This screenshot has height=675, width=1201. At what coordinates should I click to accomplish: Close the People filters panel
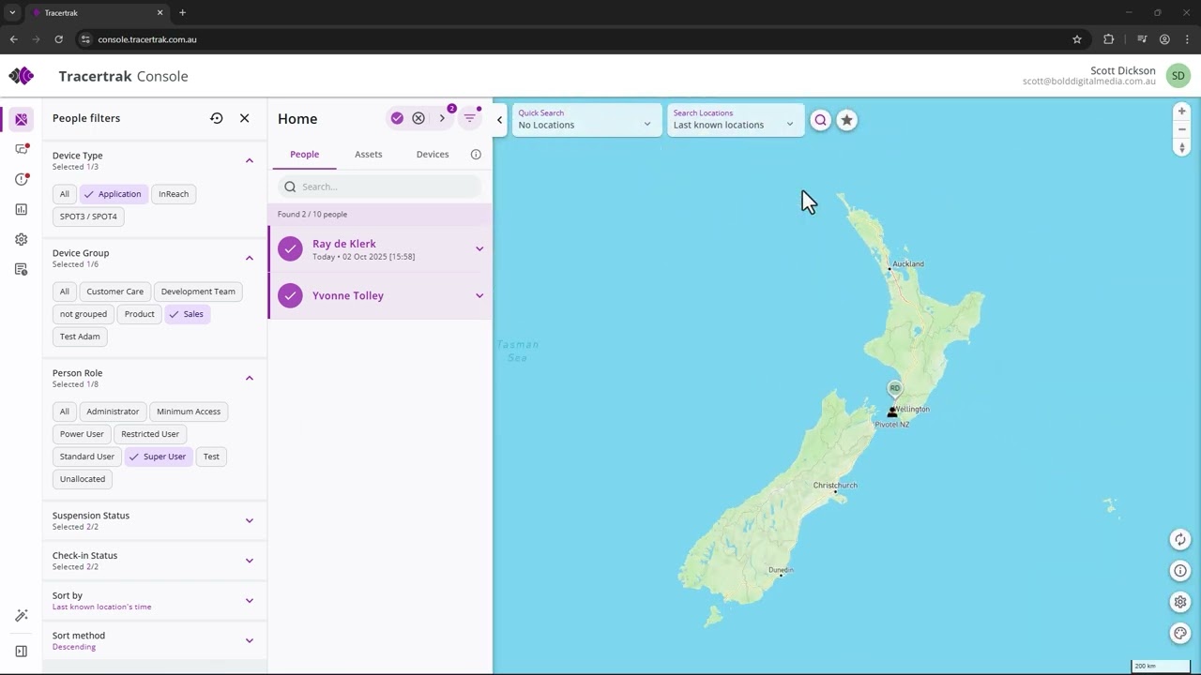pos(245,118)
